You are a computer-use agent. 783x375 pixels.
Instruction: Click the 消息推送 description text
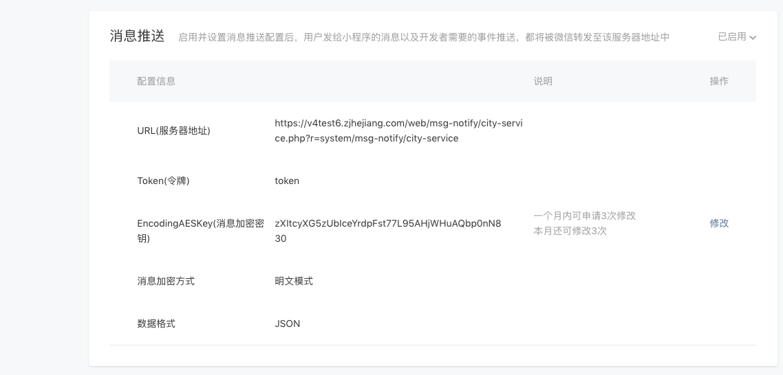coord(423,37)
